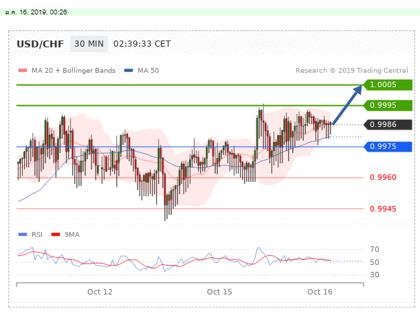Click the 9MA legend label
Viewport: 420px width, 313px height.
71,234
